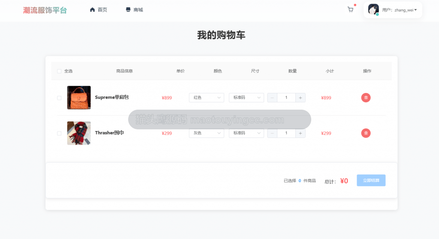Click the ¥299 unit price of Thrasher围巾

click(167, 133)
